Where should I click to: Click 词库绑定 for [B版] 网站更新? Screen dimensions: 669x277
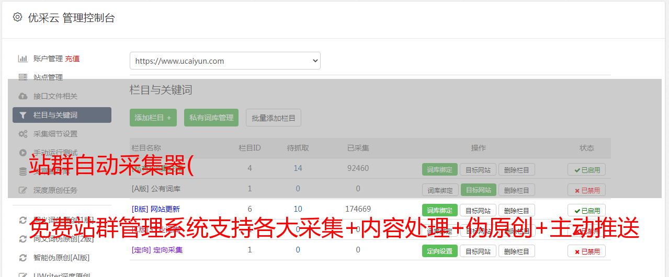tap(440, 210)
